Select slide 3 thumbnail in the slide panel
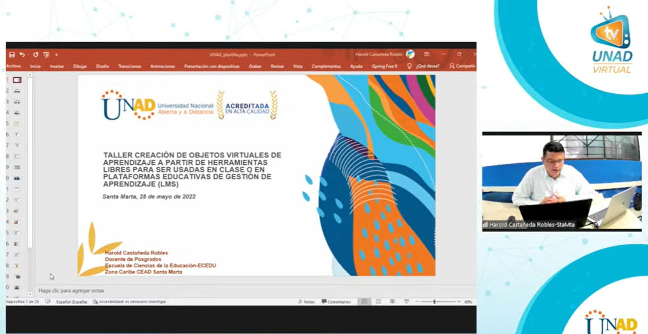This screenshot has height=334, width=648. click(x=17, y=102)
